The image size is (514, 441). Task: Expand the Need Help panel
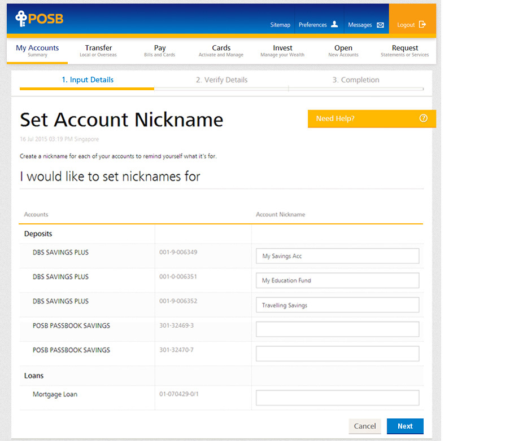(x=371, y=118)
